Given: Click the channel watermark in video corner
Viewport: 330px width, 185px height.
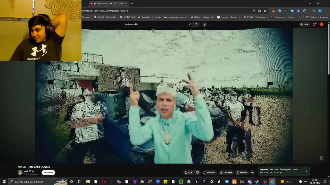Looking at the screenshot, I should pyautogui.click(x=321, y=158).
